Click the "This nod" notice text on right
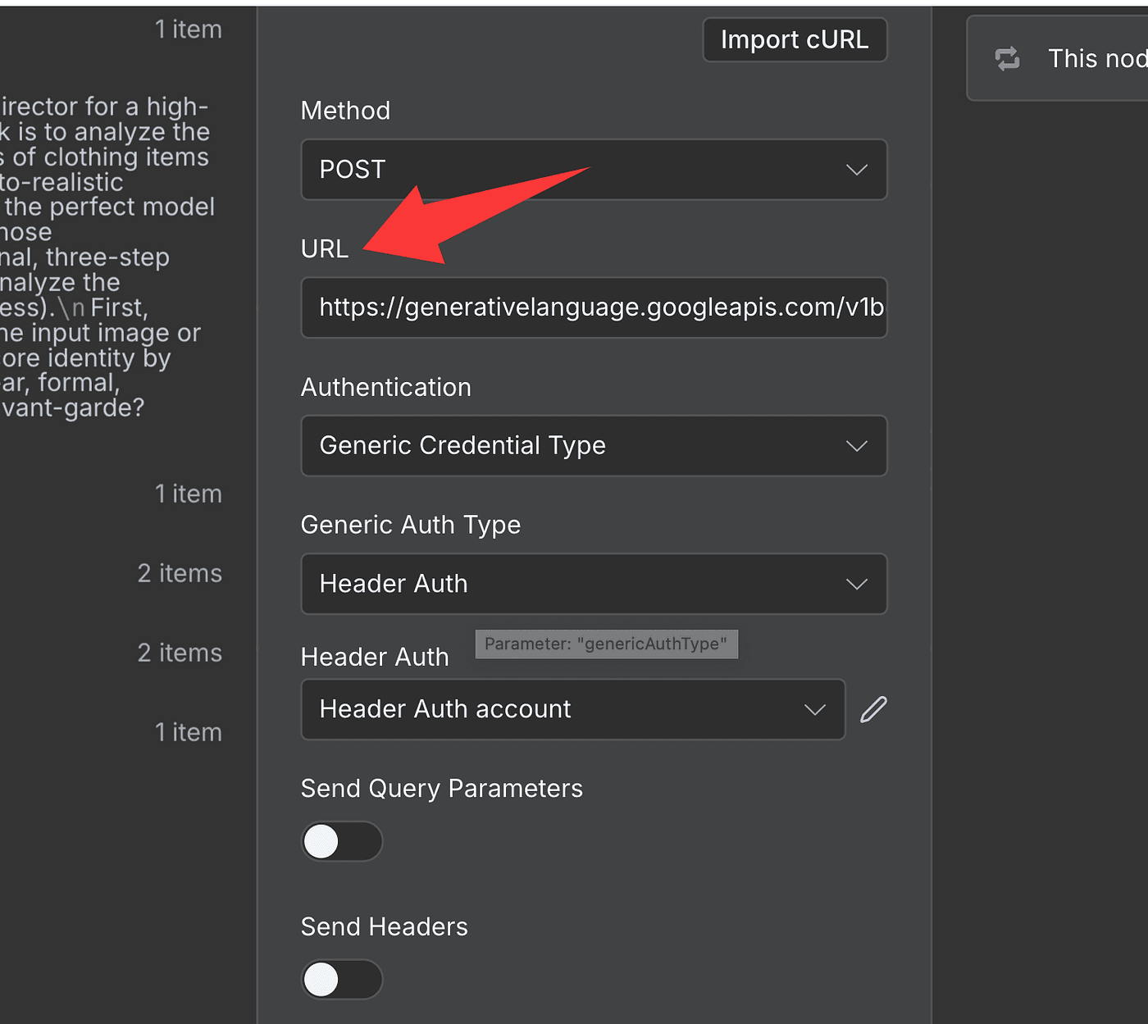 [x=1096, y=58]
